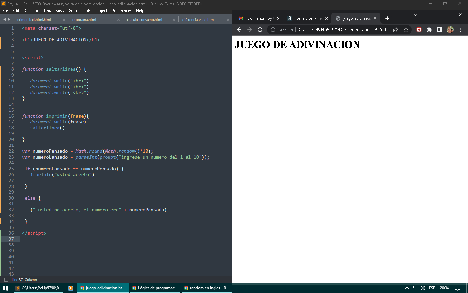This screenshot has height=293, width=468.
Task: Click the function saltarlinea() declaration
Action: 54,69
